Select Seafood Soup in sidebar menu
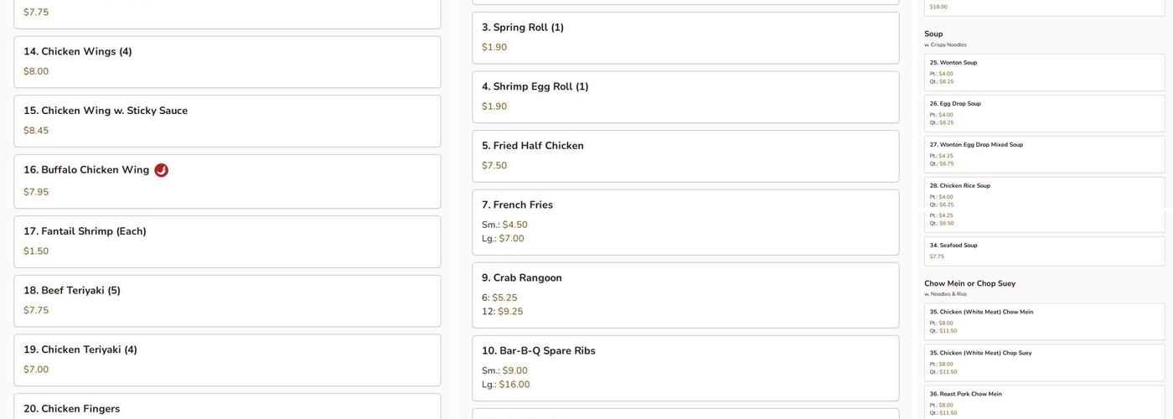Viewport: 1173px width, 419px height. (1044, 251)
